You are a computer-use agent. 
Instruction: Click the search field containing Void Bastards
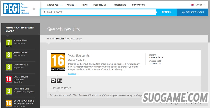coord(98,12)
